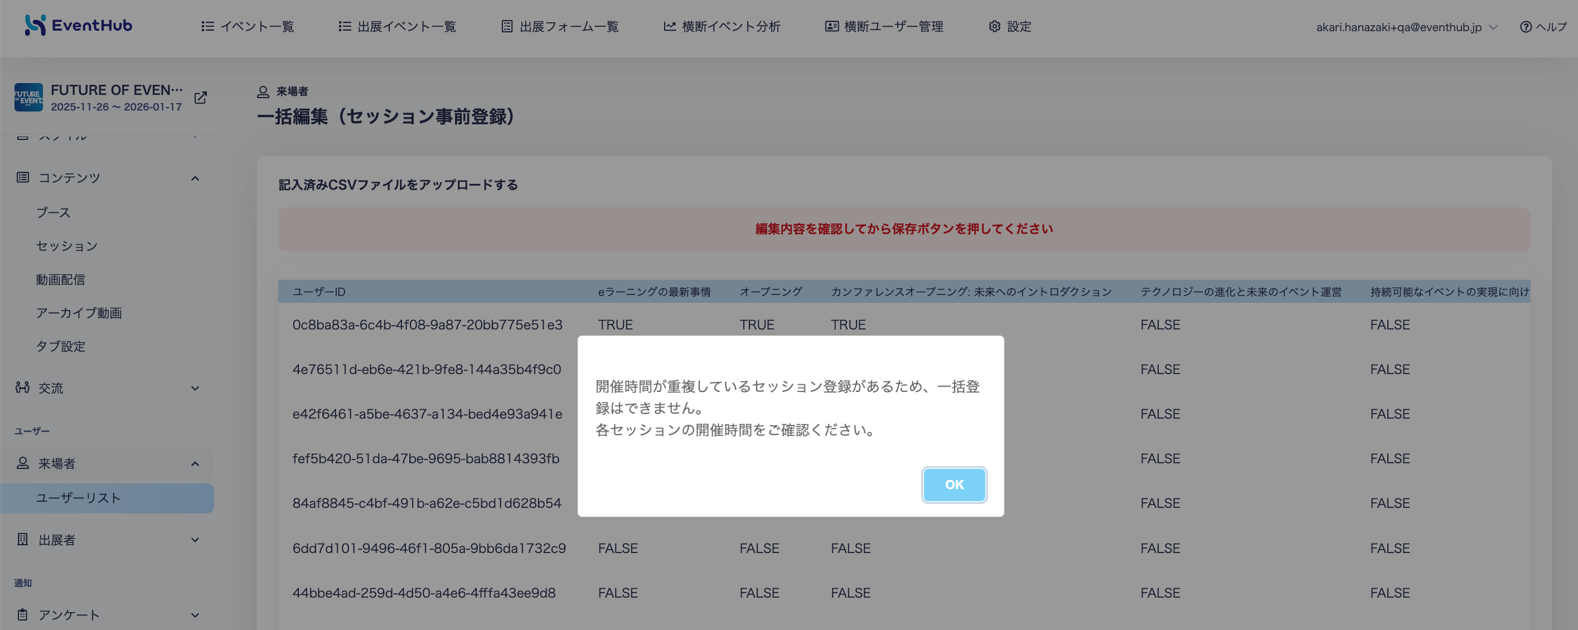The height and width of the screenshot is (630, 1578).
Task: Click user ID 6dd7d101-9496-46f1-805a-9bb6da1732c9
Action: click(429, 548)
